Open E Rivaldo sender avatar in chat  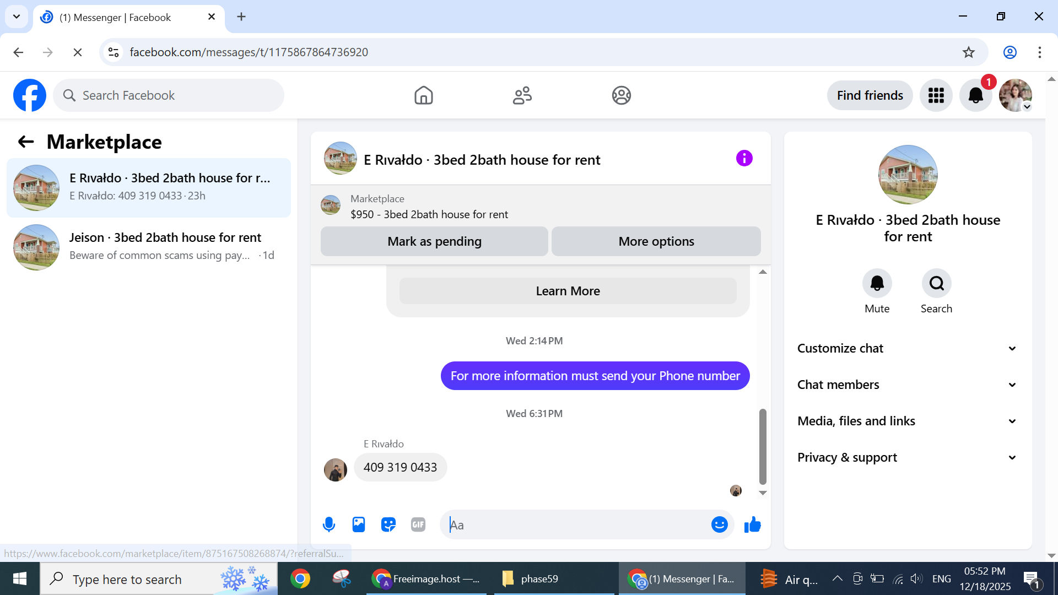tap(336, 470)
